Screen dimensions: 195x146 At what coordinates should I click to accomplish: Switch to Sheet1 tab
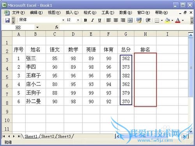tap(31, 136)
